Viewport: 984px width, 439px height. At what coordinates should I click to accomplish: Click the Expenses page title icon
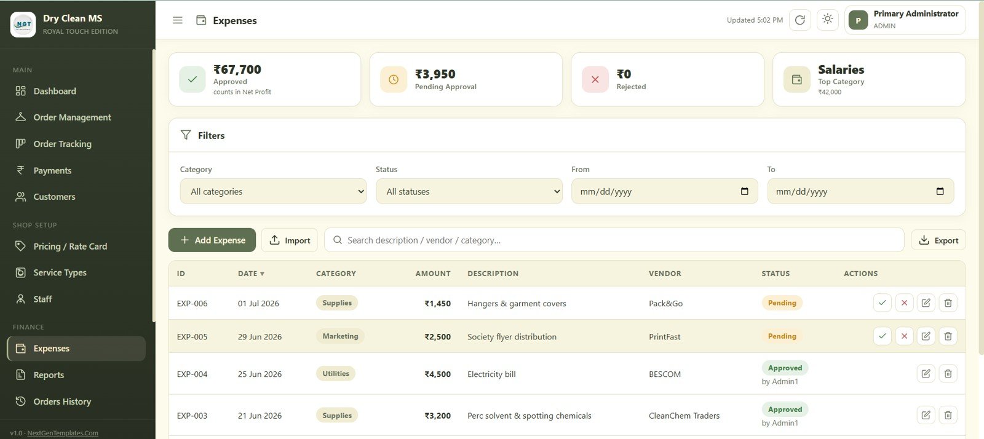(201, 20)
